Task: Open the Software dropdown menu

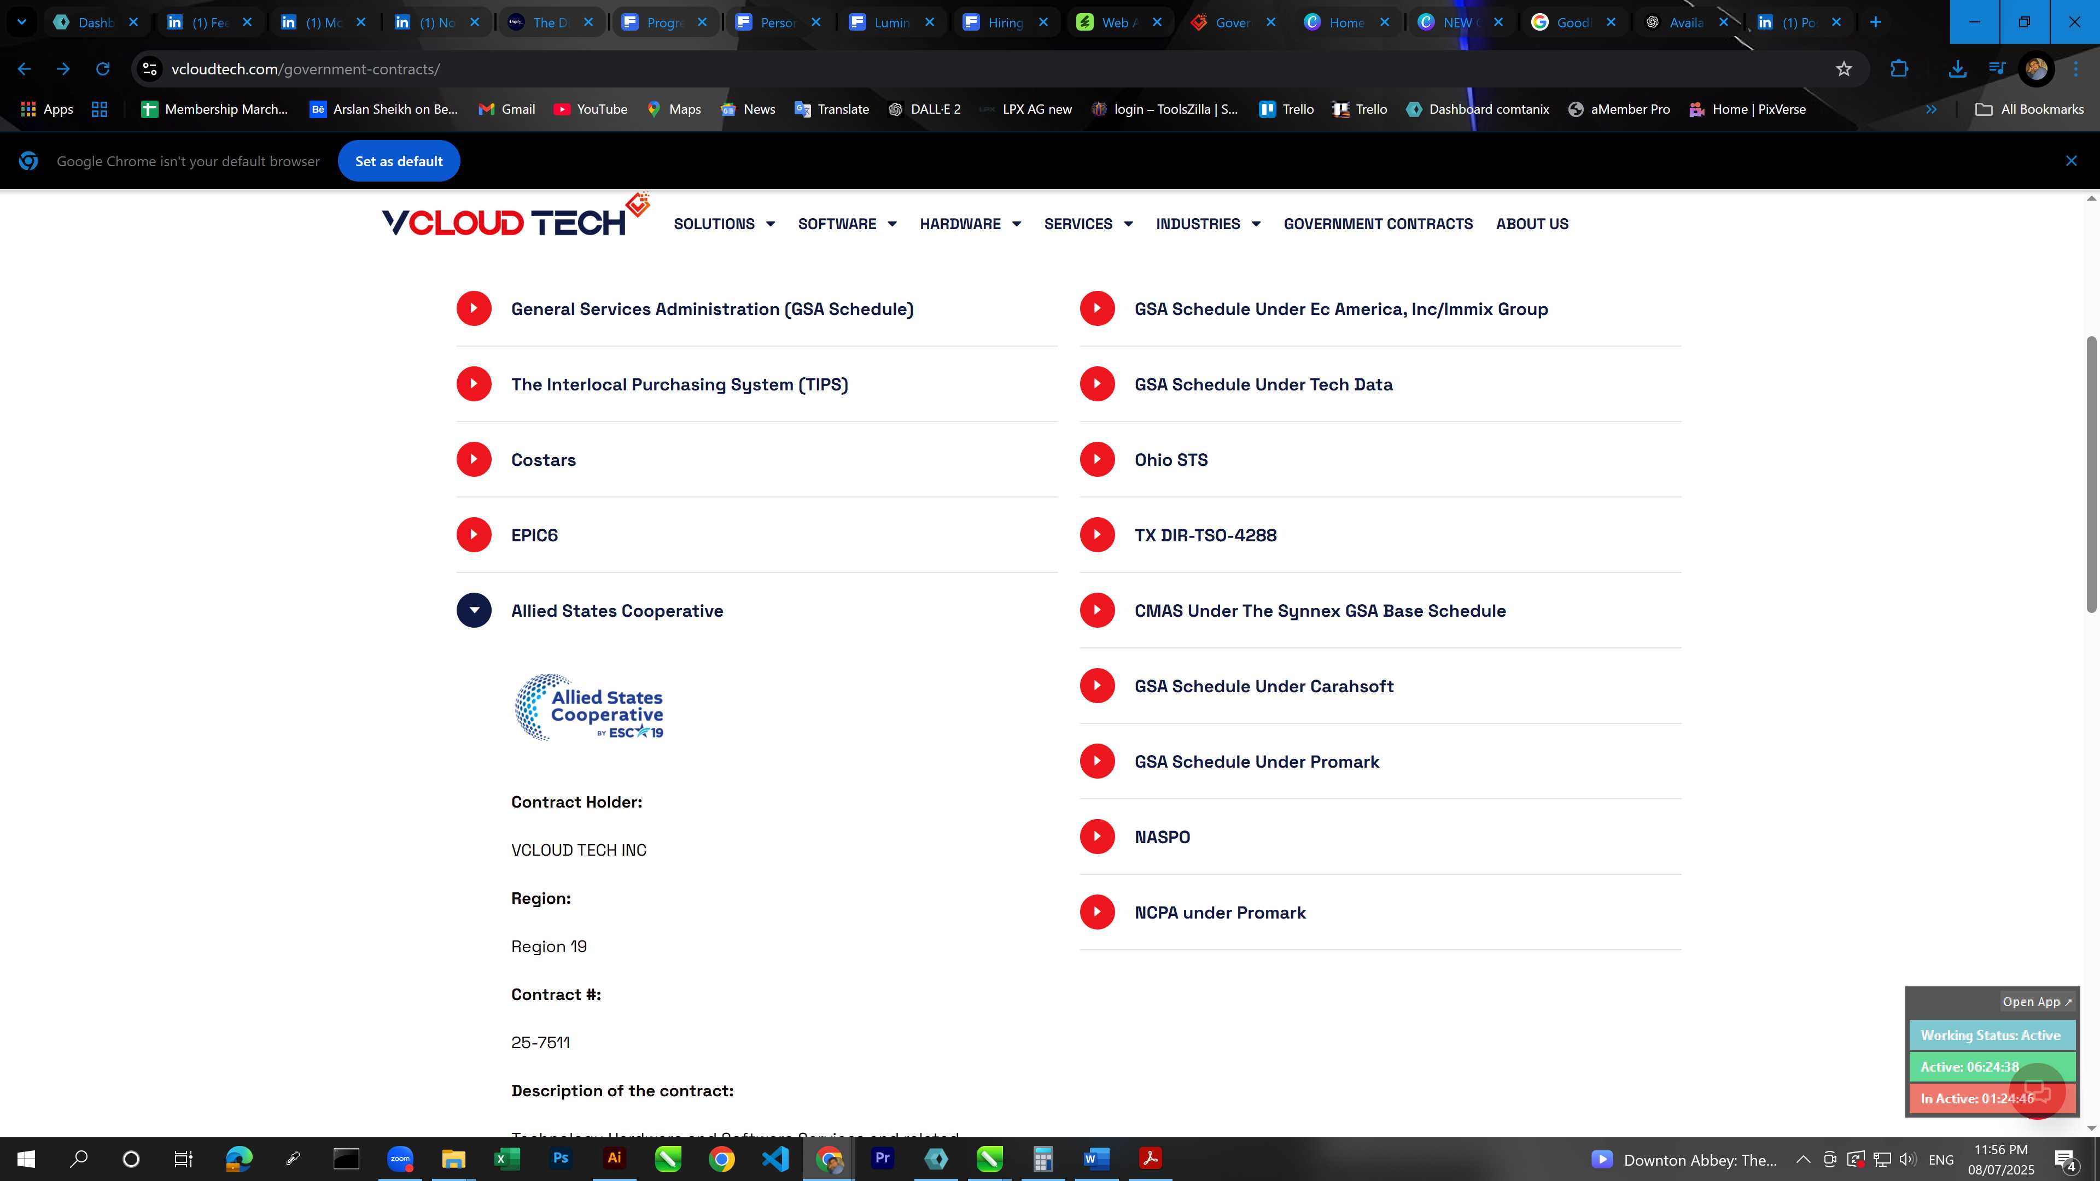Action: [847, 223]
